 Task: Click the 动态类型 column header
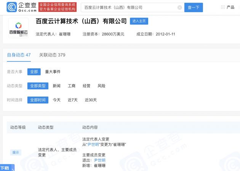click(46, 127)
